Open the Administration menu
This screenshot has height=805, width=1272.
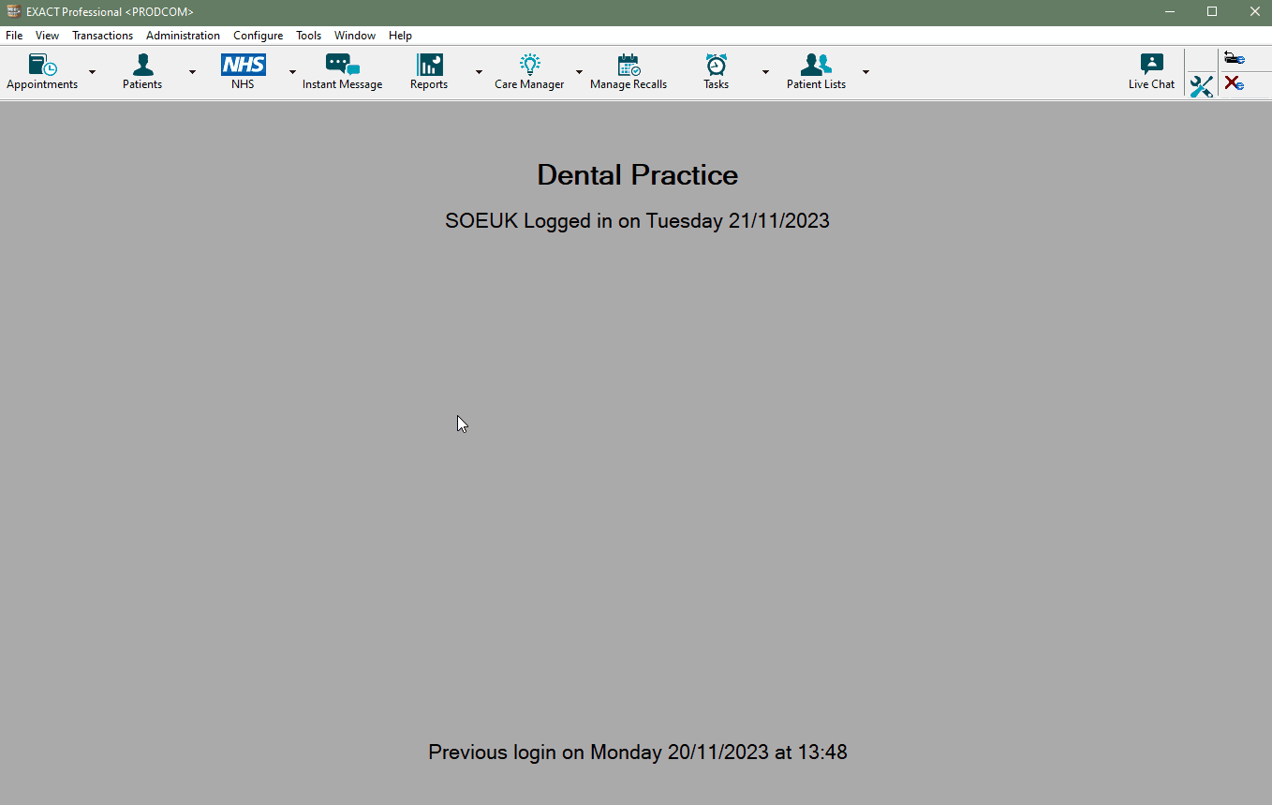coord(183,36)
